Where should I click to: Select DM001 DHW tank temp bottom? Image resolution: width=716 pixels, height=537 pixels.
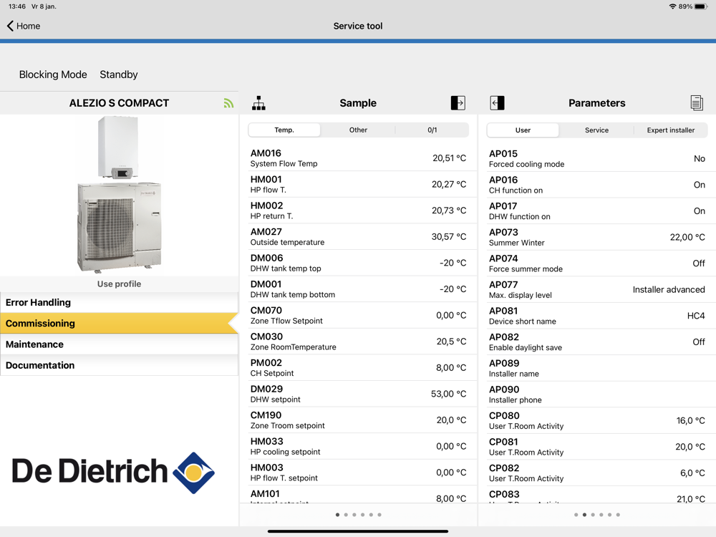(359, 289)
